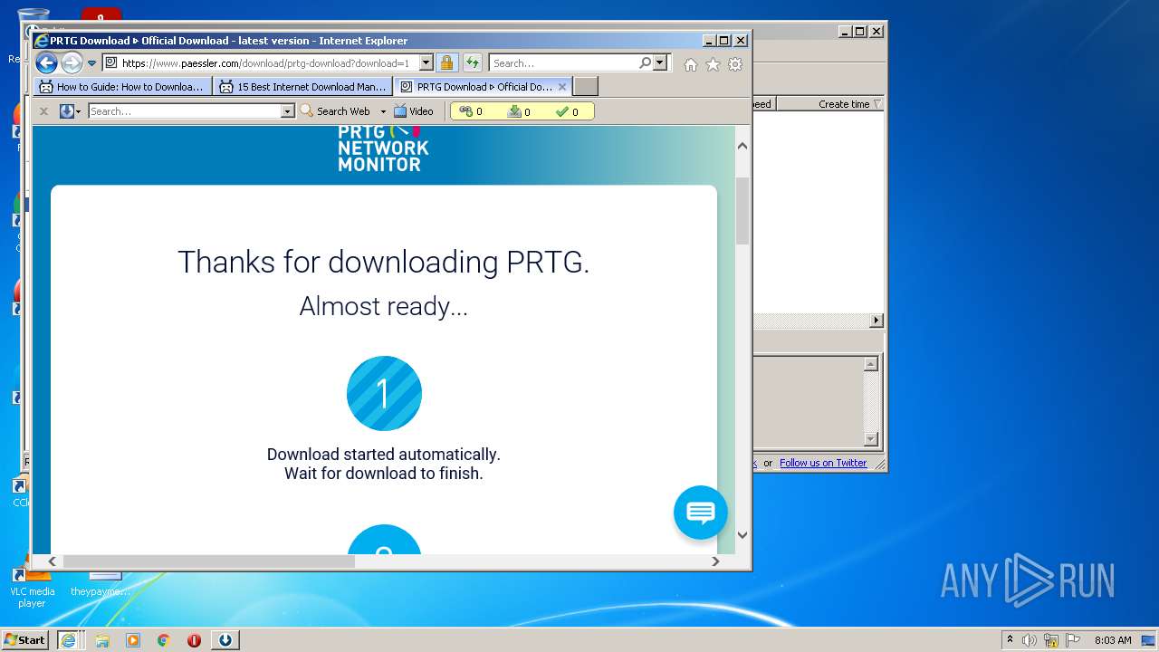This screenshot has width=1159, height=652.
Task: Click the toolbar Search... text field
Action: tap(185, 111)
